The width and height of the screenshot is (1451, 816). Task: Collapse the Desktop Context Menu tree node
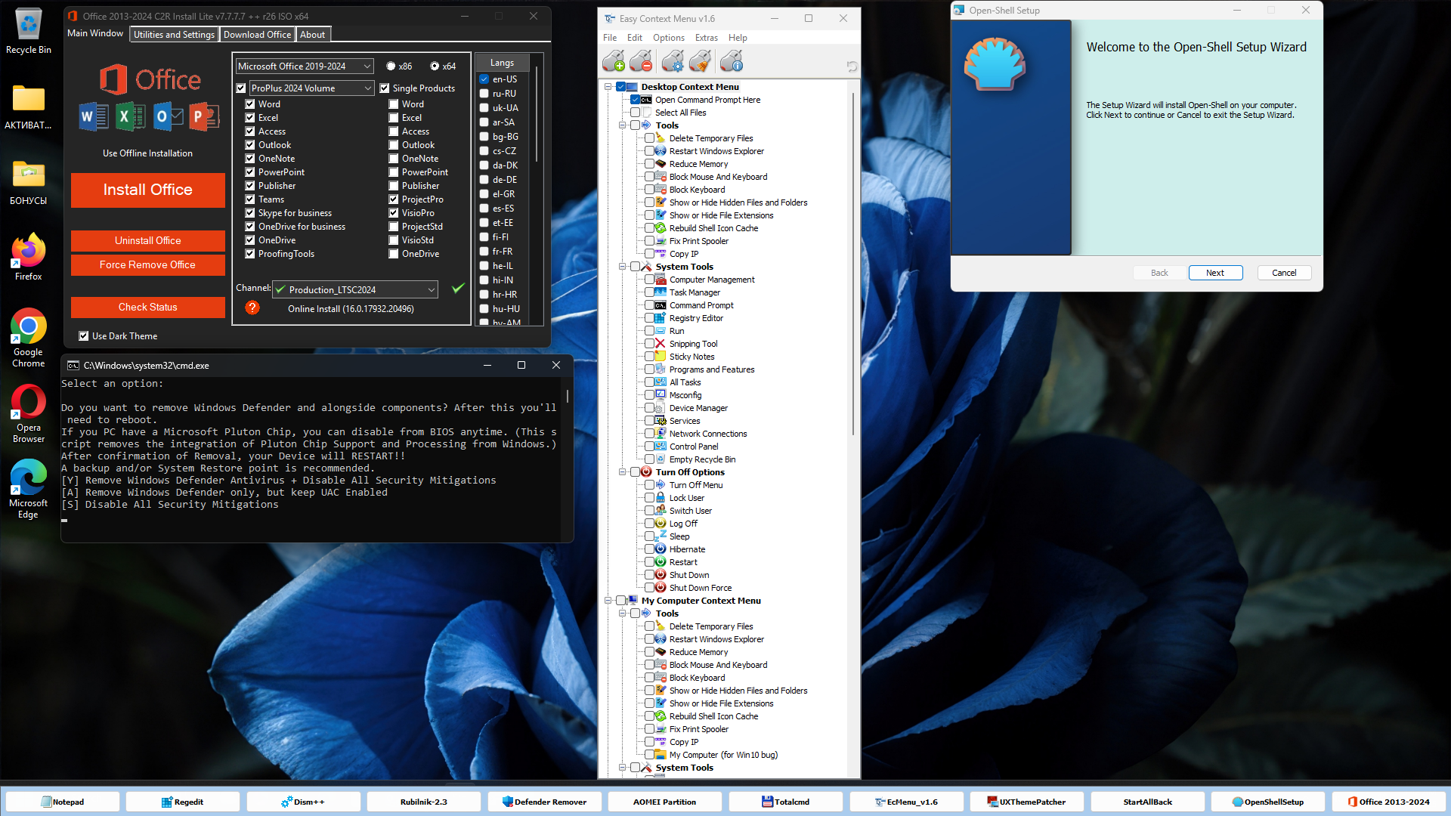(608, 87)
